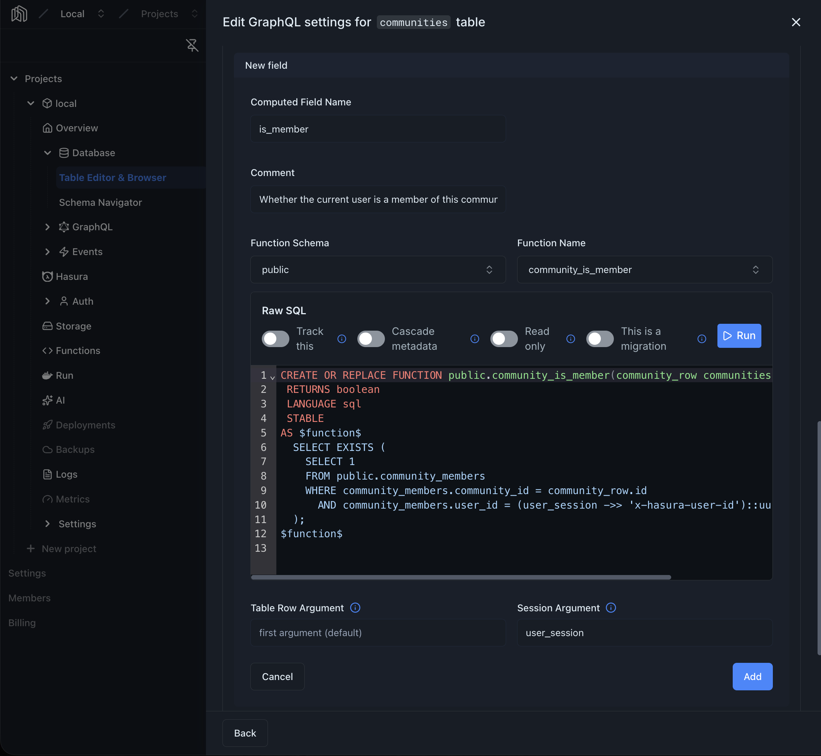Click the Back button
821x756 pixels.
point(245,733)
